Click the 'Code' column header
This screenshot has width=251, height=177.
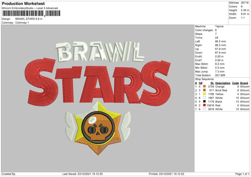tap(236, 83)
